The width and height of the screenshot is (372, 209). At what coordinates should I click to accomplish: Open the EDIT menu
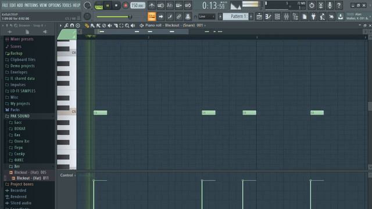13,5
